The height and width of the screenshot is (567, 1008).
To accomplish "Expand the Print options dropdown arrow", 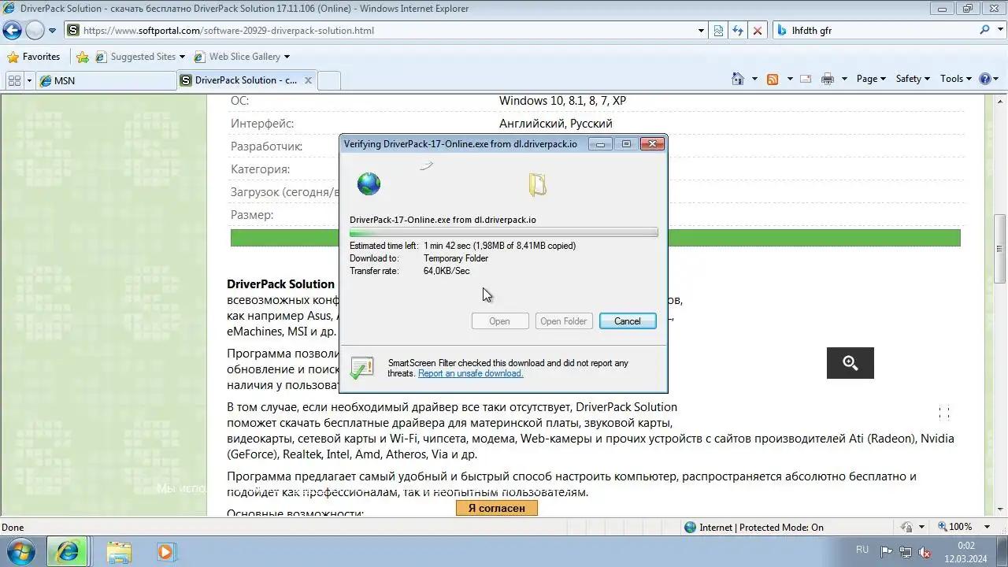I will (x=844, y=79).
